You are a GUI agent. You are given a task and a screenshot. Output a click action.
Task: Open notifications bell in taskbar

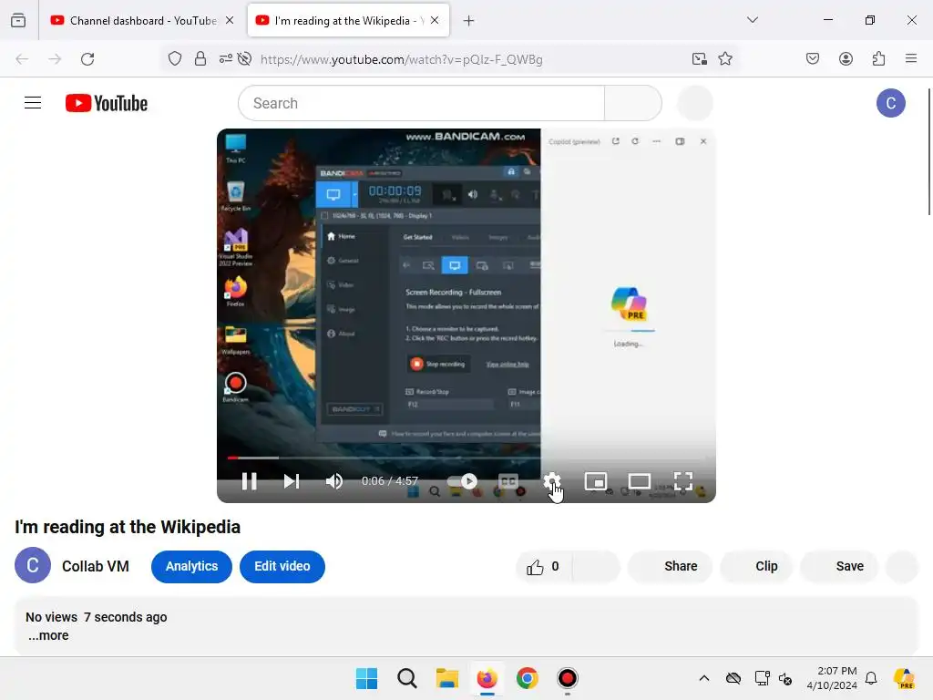click(x=871, y=678)
